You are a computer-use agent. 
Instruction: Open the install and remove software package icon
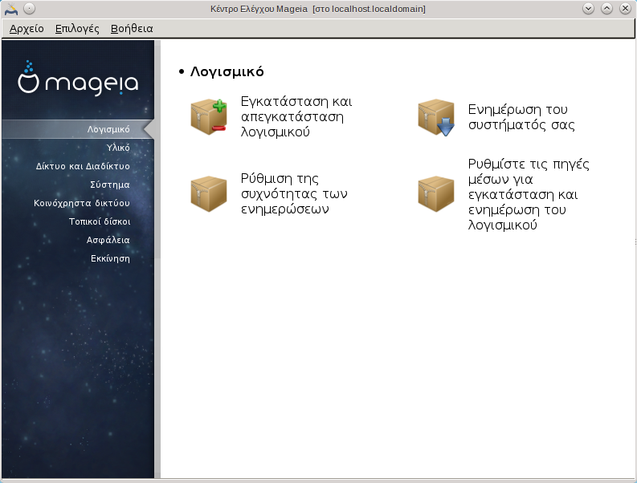(x=209, y=116)
